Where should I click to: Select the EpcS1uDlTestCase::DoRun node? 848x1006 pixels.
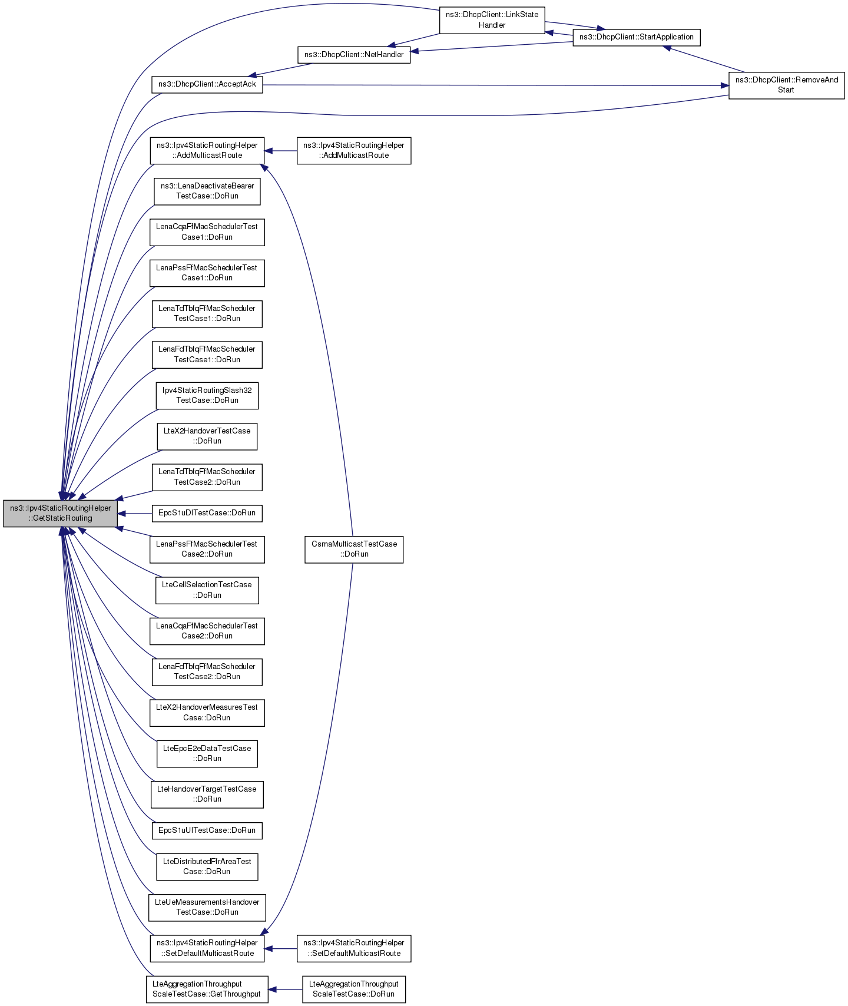207,513
